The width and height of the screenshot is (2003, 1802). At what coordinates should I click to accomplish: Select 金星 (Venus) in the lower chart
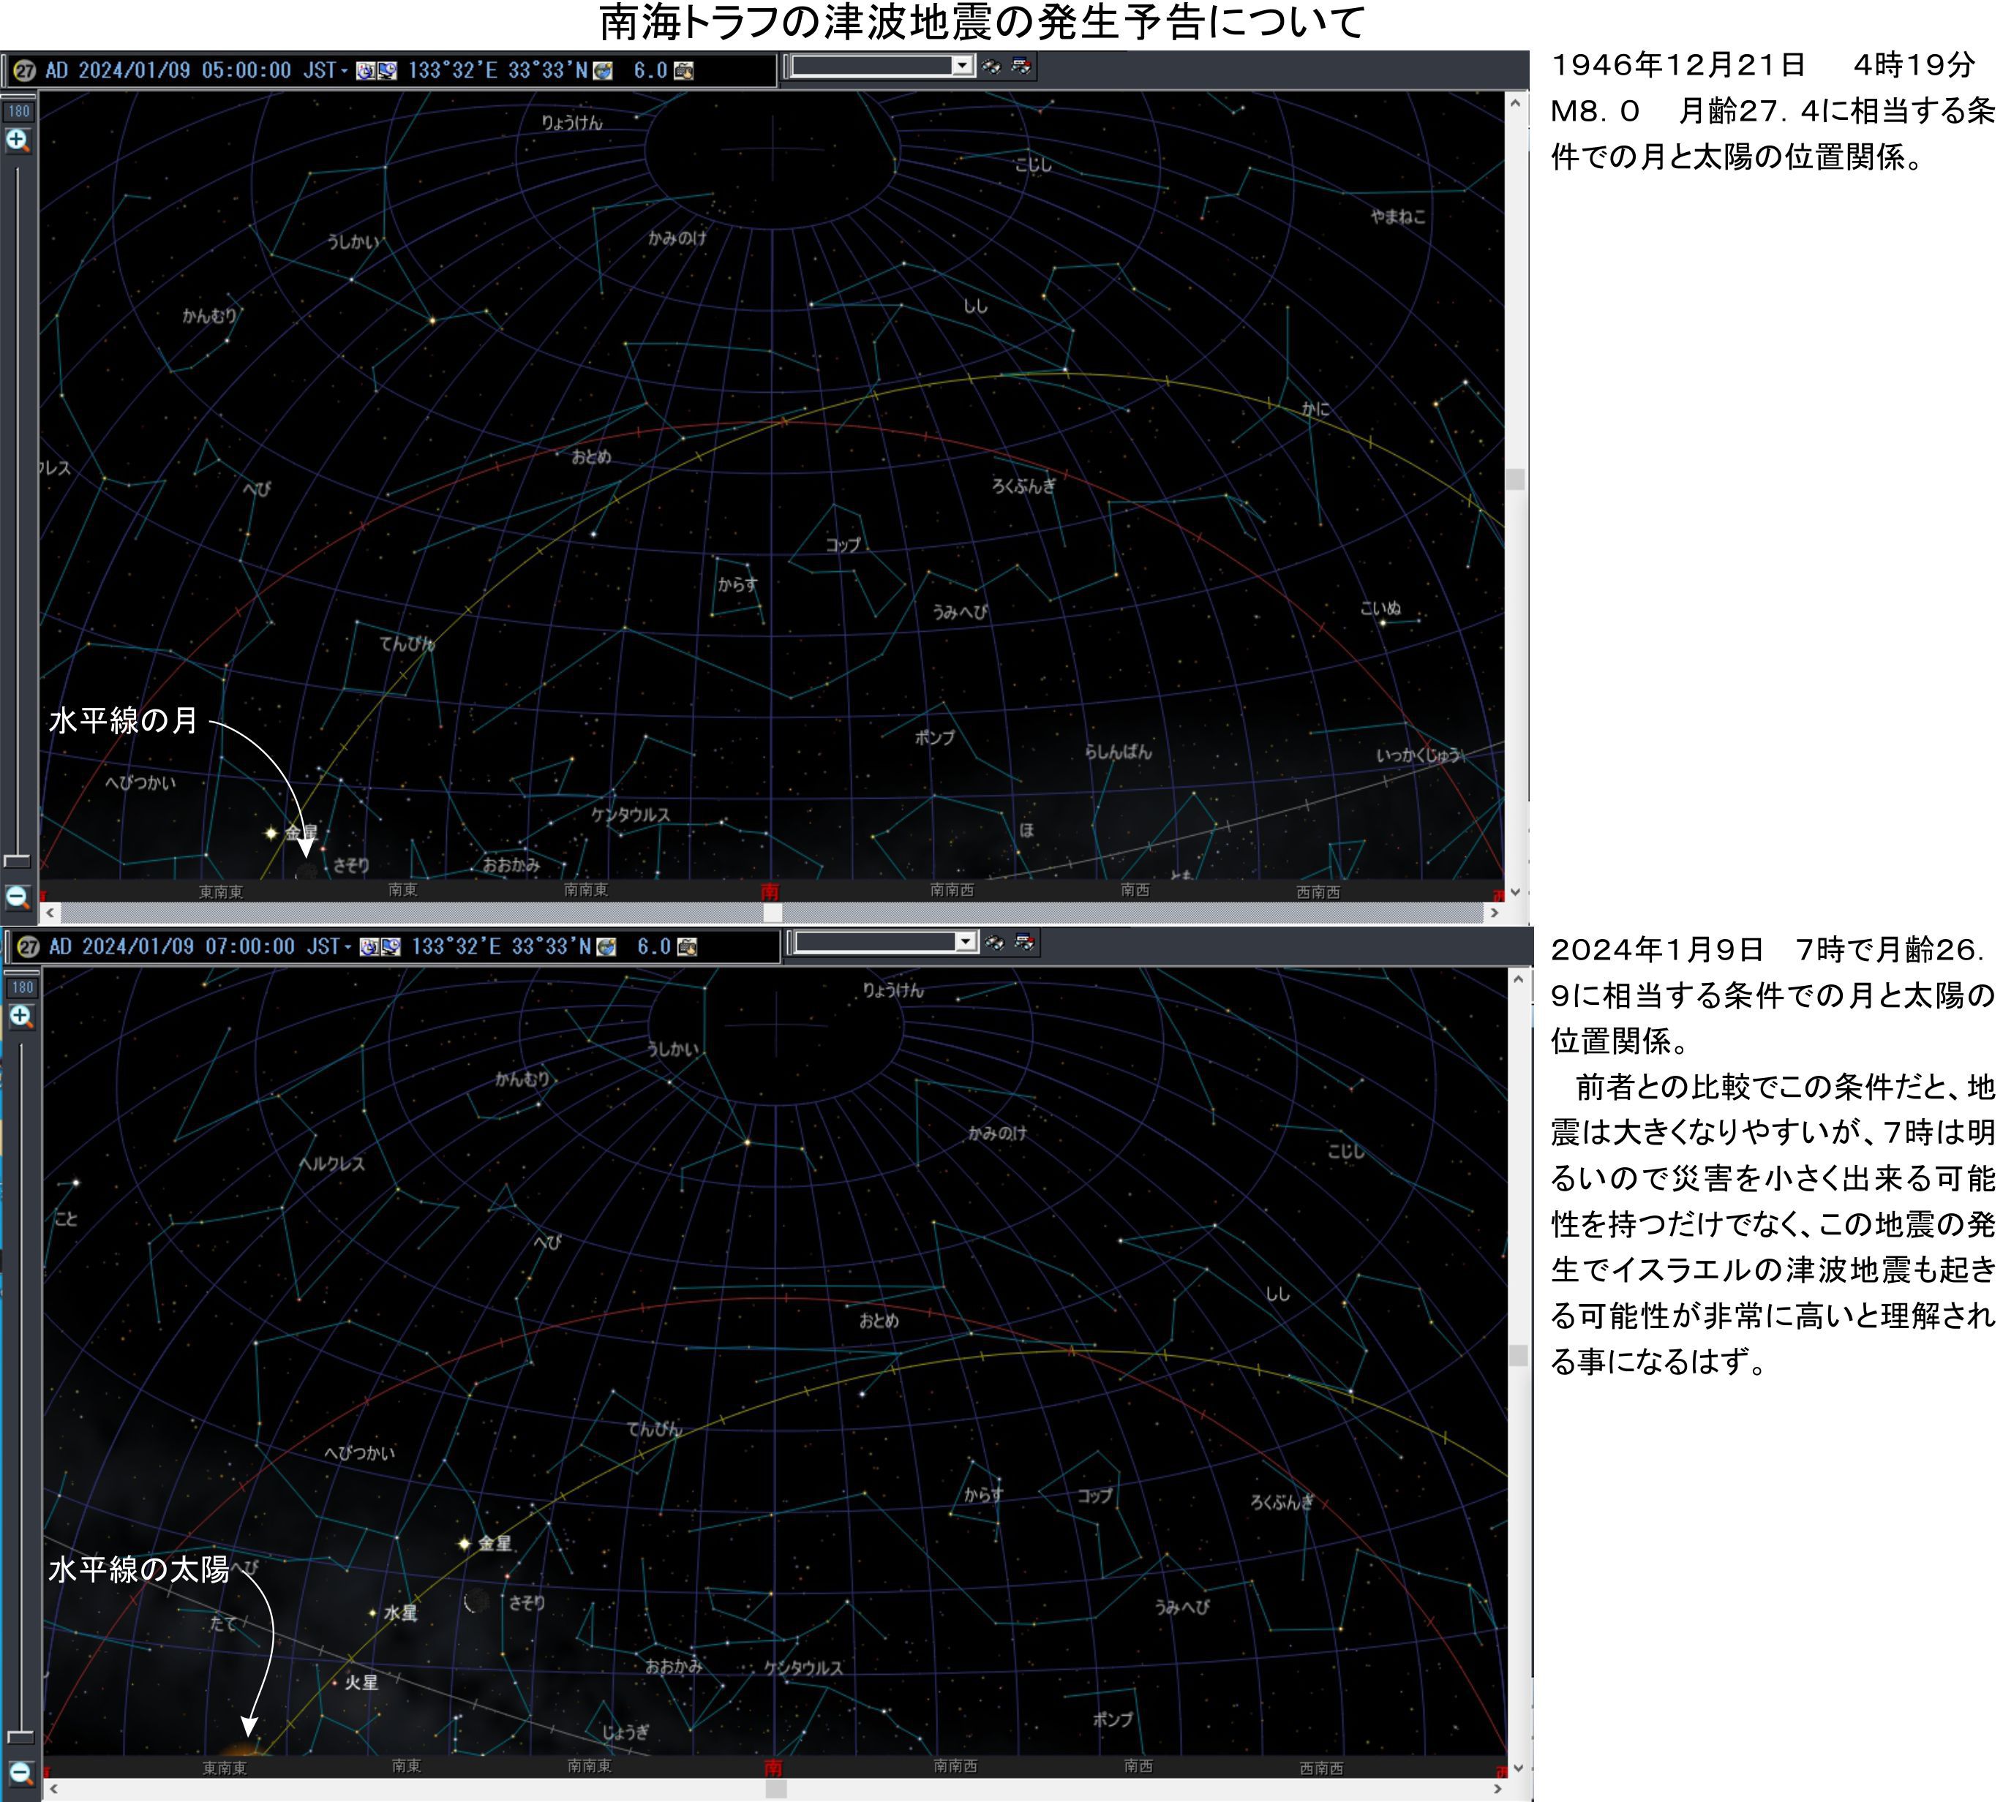click(x=464, y=1544)
